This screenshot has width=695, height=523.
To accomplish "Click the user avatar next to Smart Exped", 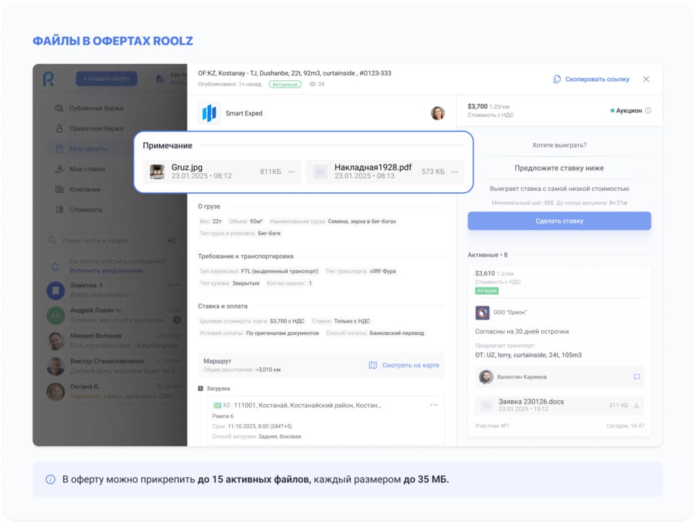I will 438,113.
